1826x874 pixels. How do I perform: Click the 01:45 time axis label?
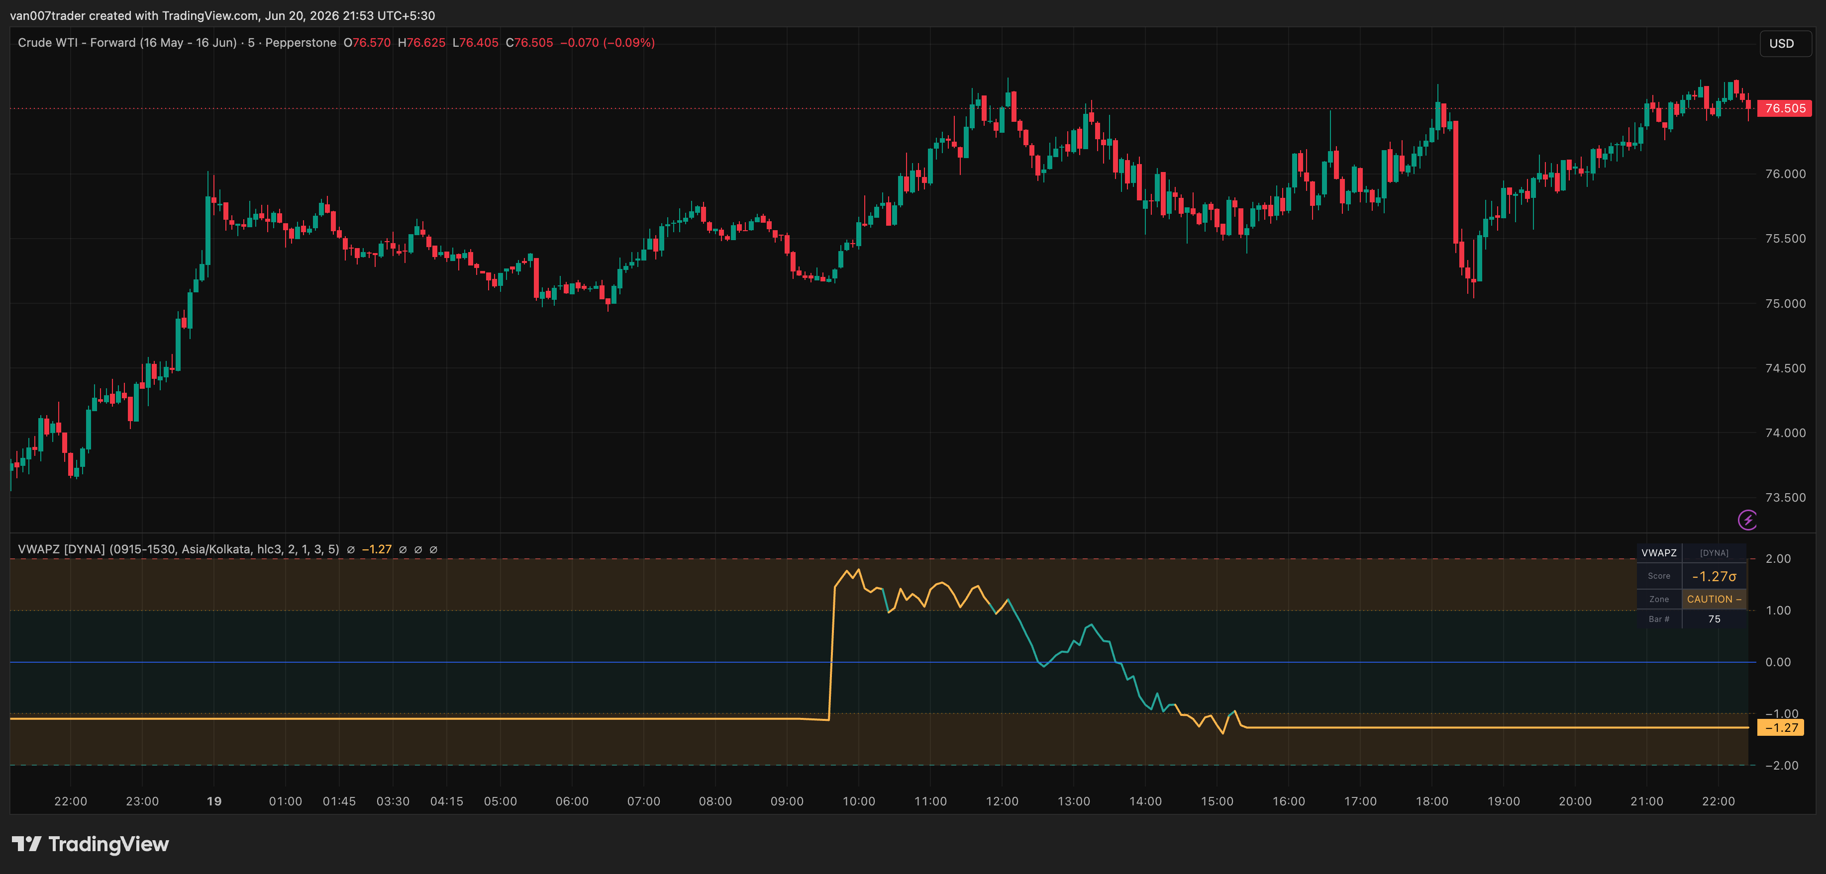pyautogui.click(x=339, y=802)
